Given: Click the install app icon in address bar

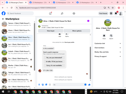Looking at the screenshot, I should 105,8.
